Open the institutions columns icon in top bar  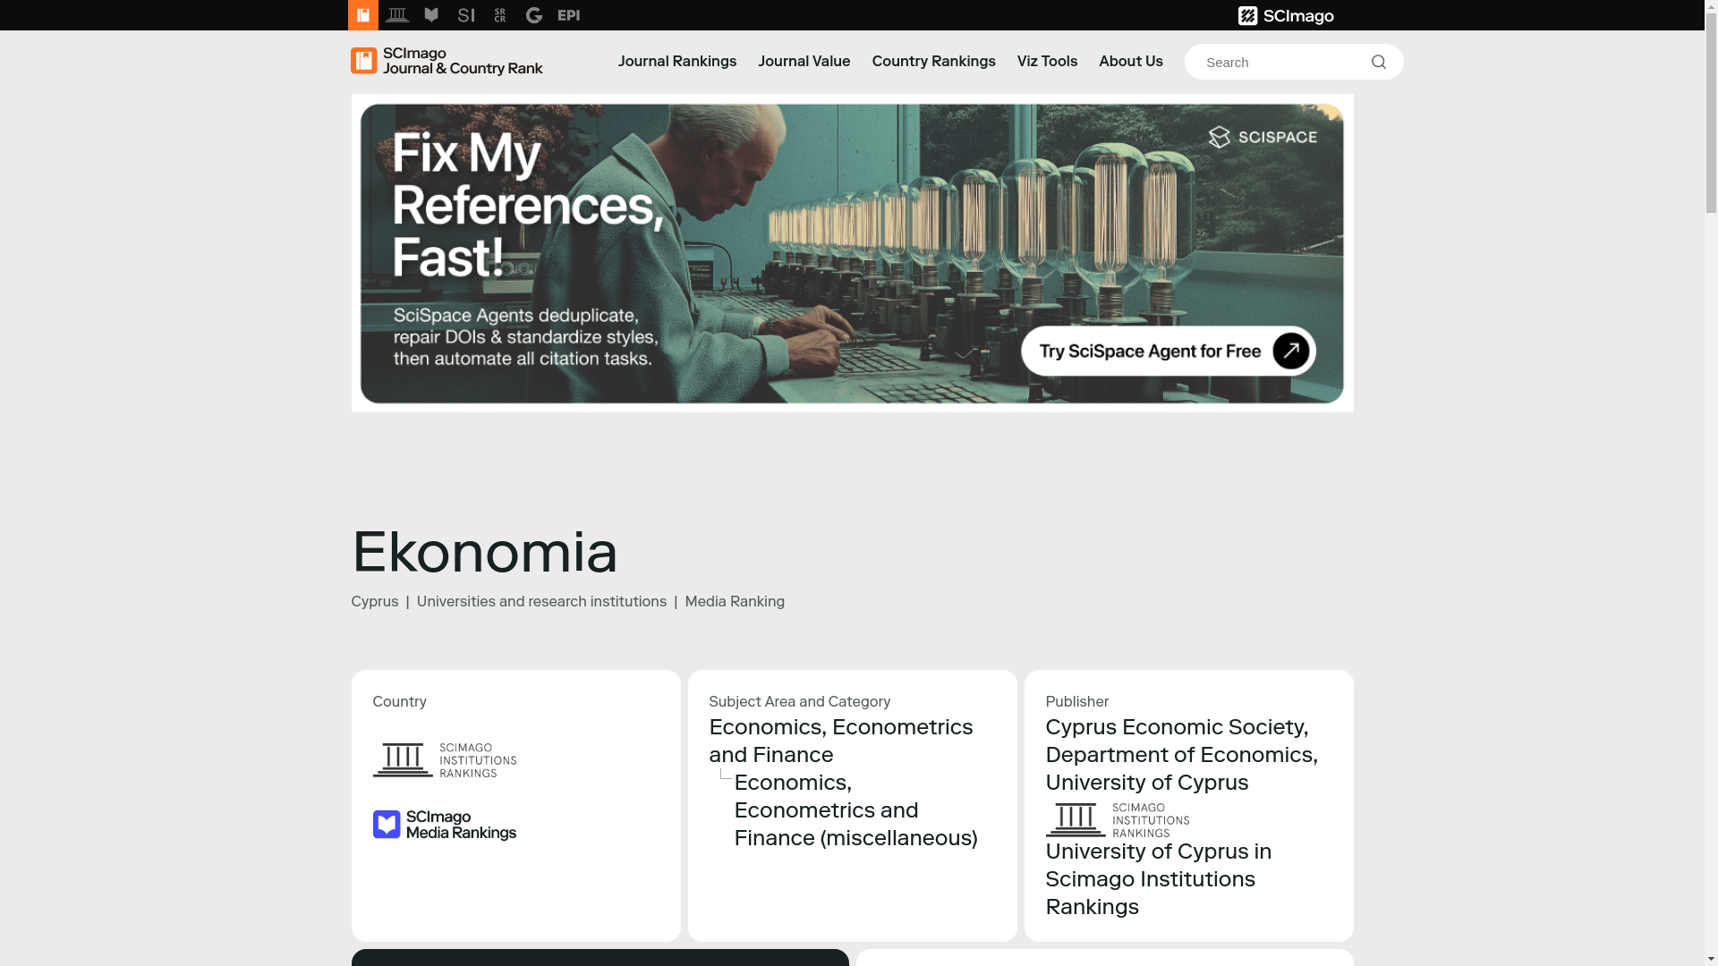397,15
